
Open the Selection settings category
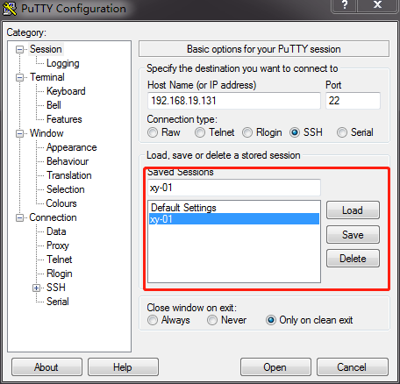[x=66, y=189]
